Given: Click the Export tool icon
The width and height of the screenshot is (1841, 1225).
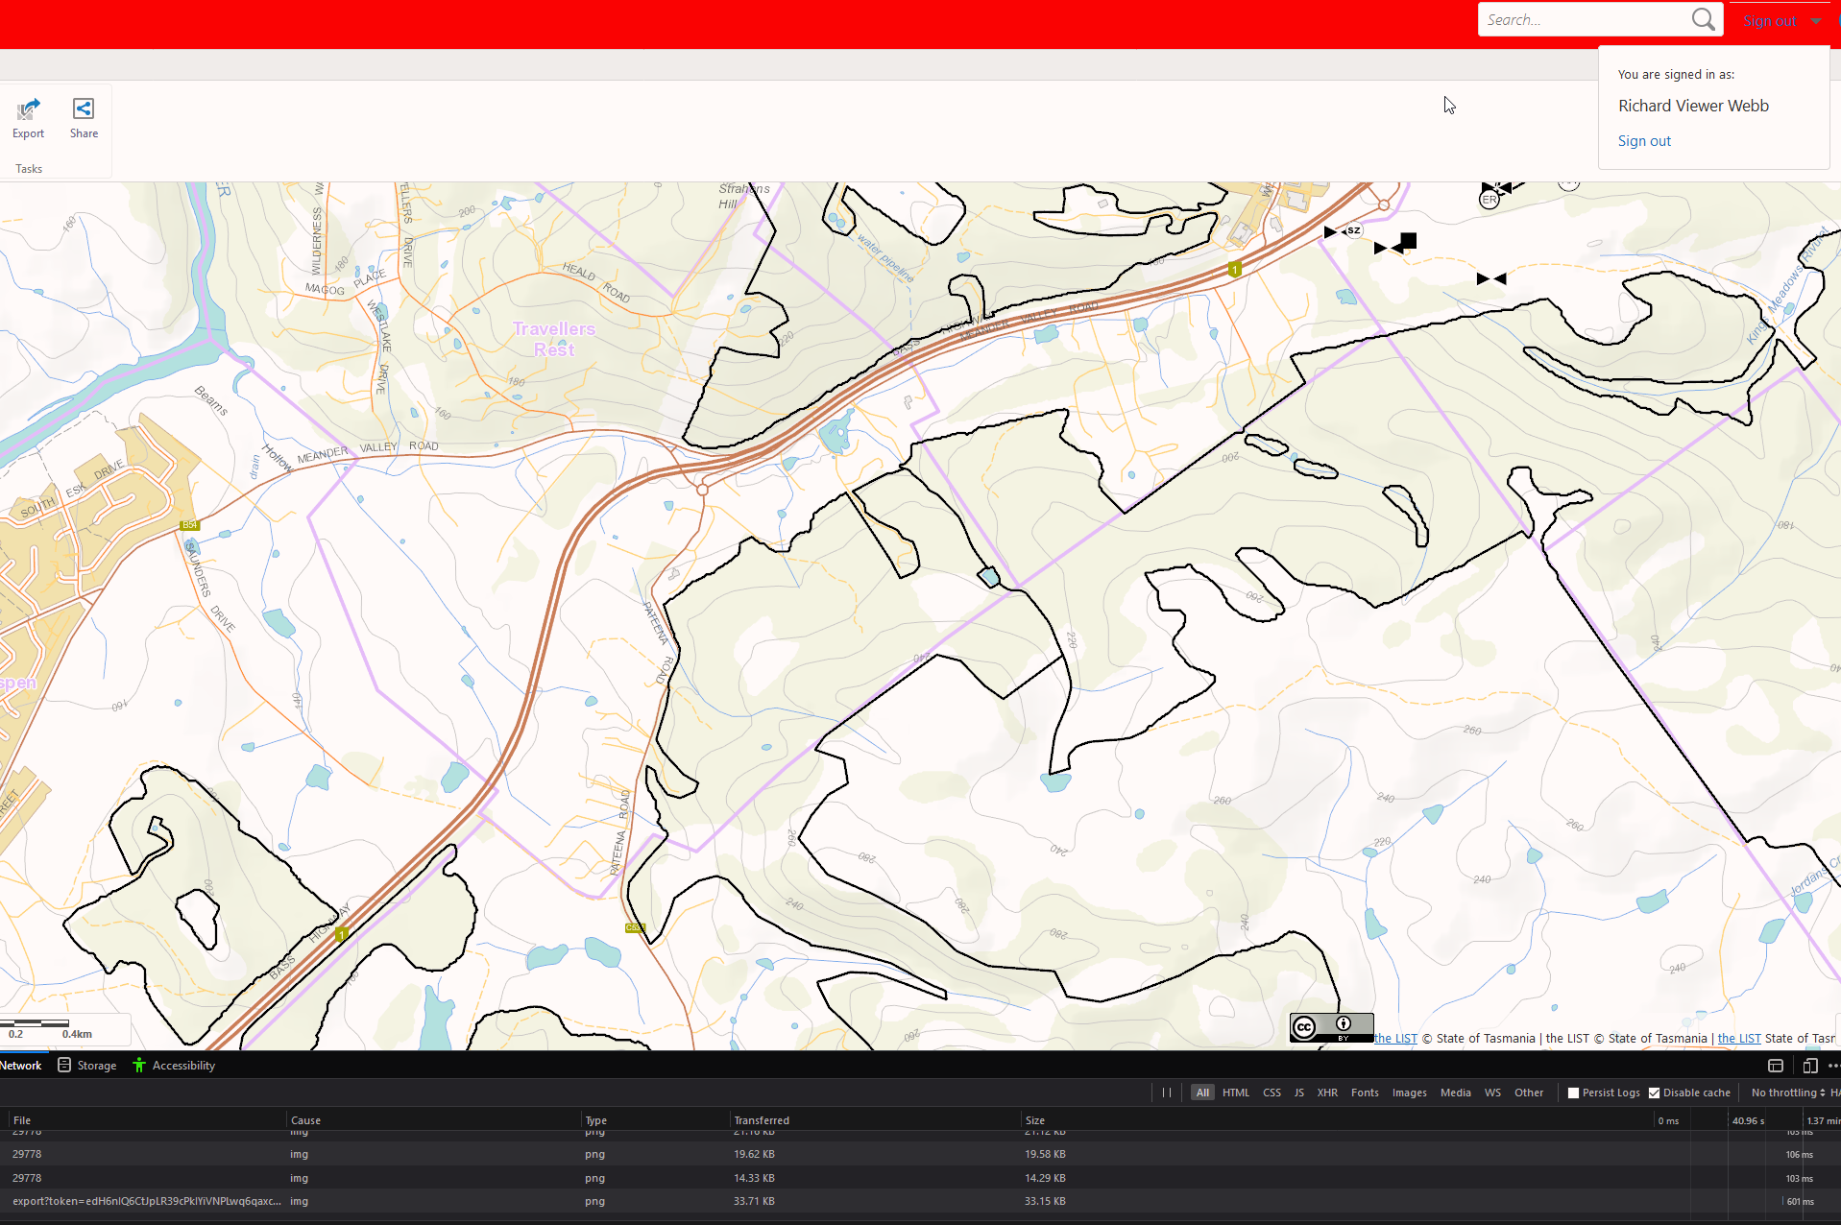Looking at the screenshot, I should (x=28, y=109).
